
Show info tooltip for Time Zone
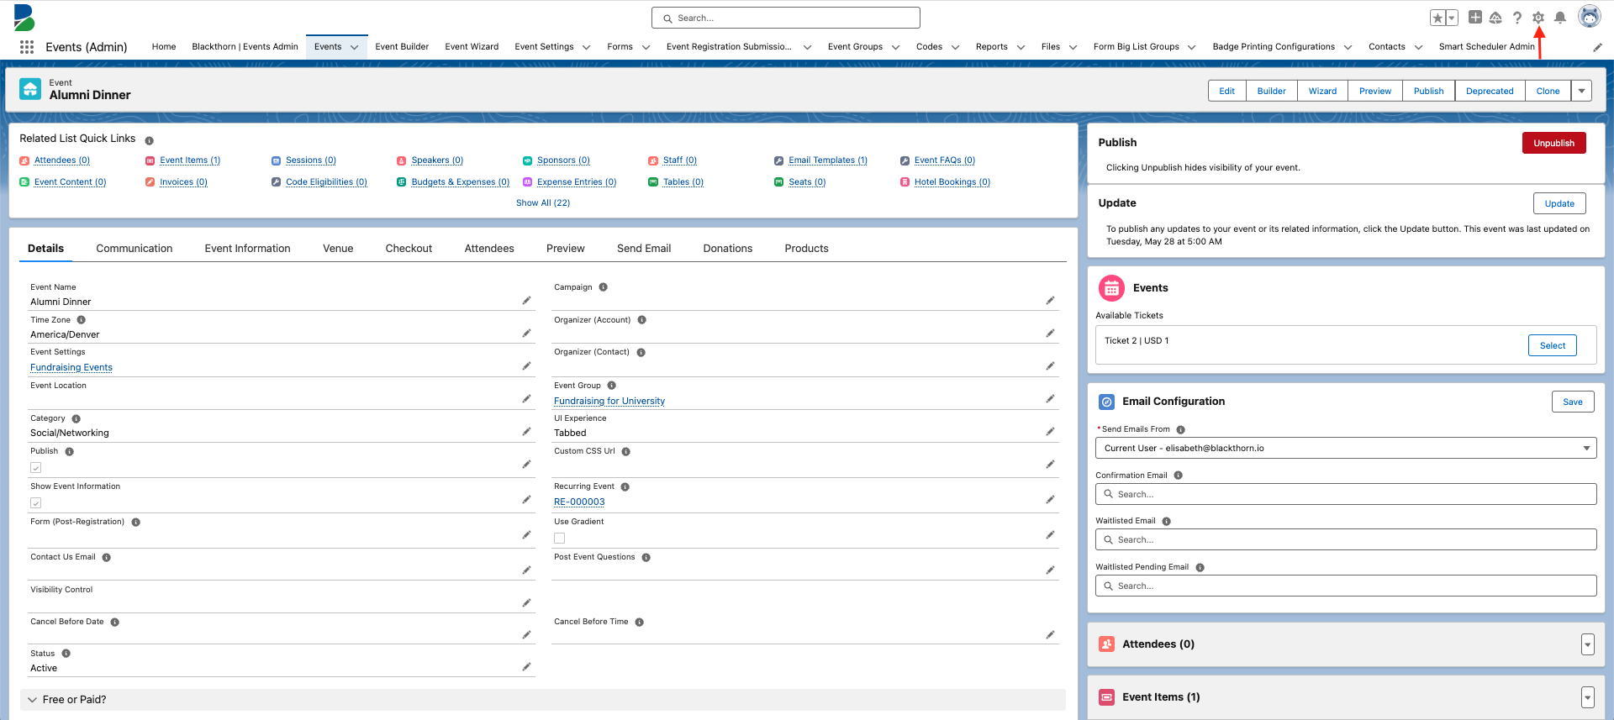(x=82, y=320)
